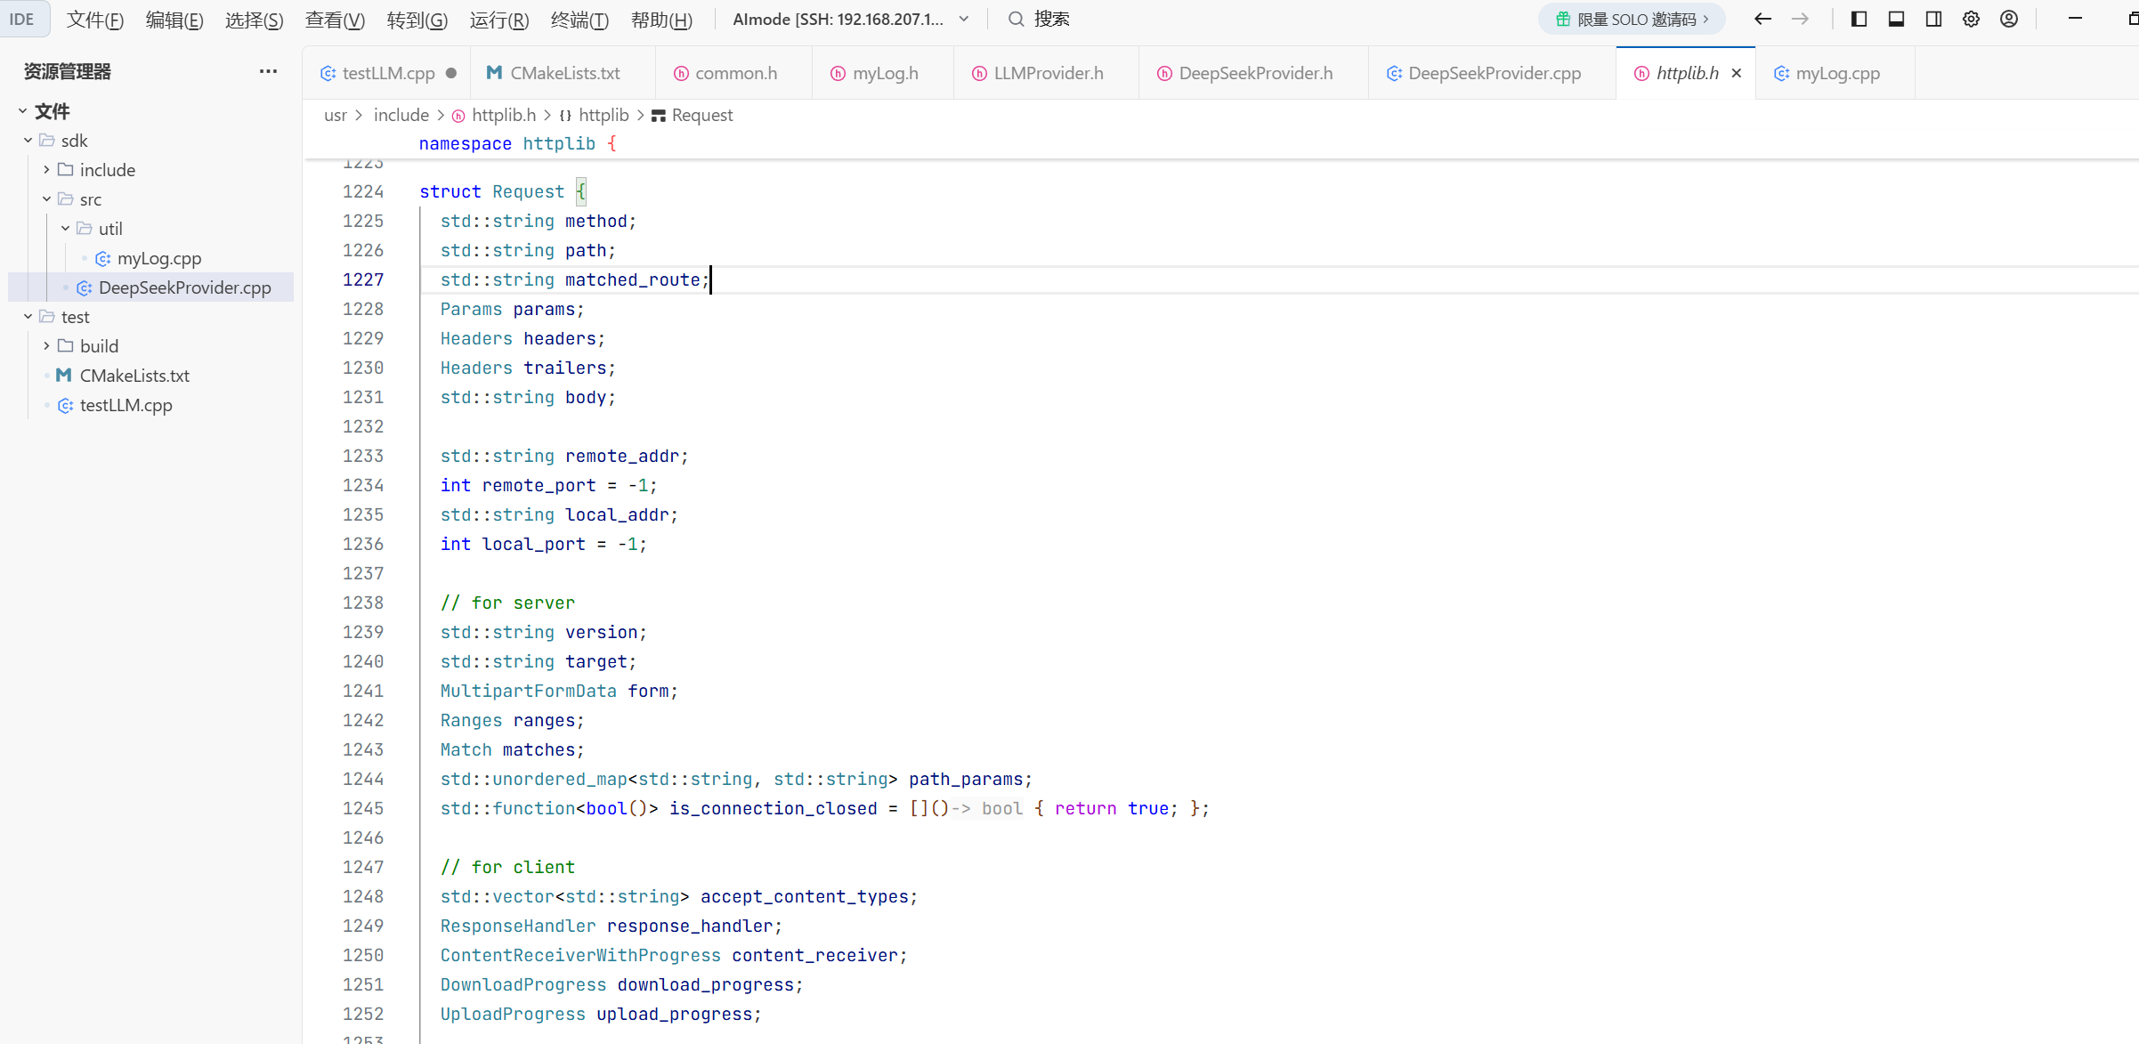Navigate back with the left arrow

(1762, 19)
